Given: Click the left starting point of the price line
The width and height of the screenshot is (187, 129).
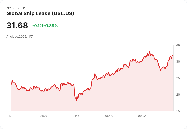Looking at the screenshot, I should click(11, 84).
